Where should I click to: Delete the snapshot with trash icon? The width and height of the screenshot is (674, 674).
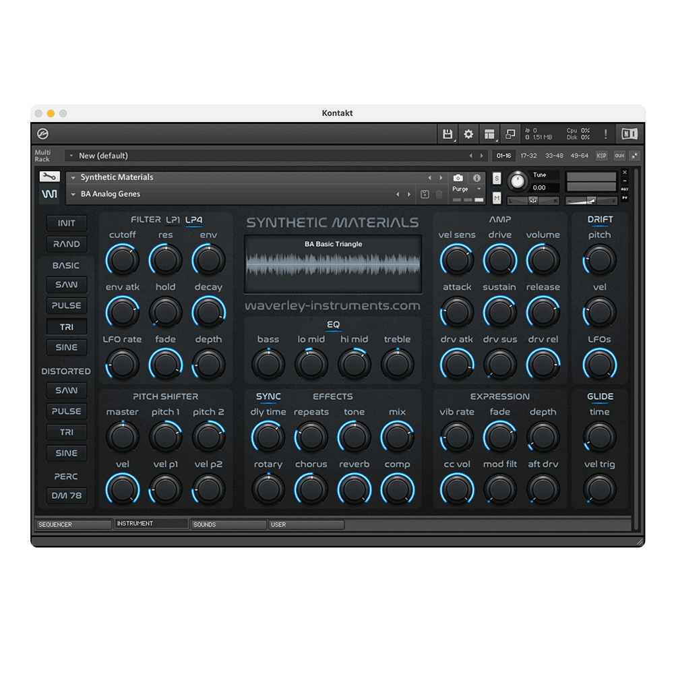coord(439,194)
